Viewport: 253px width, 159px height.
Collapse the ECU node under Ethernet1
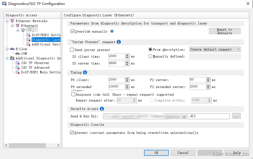18,30
